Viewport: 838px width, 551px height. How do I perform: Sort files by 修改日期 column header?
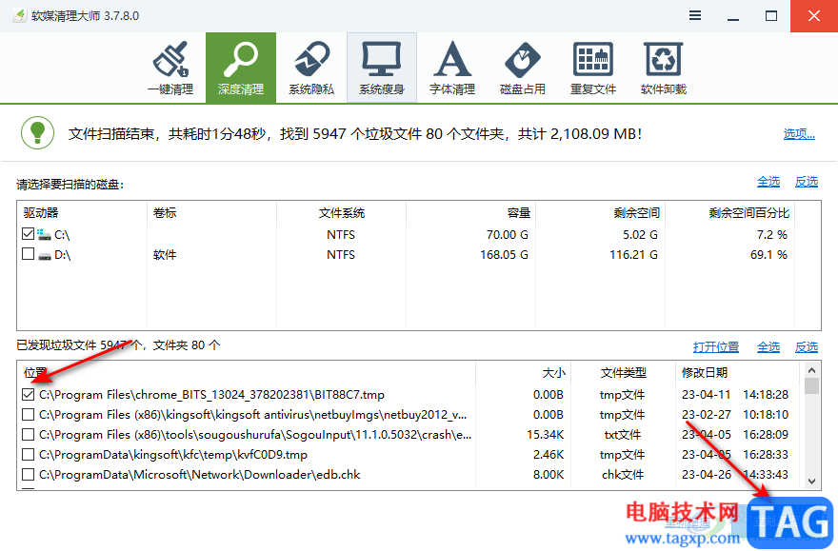(737, 373)
